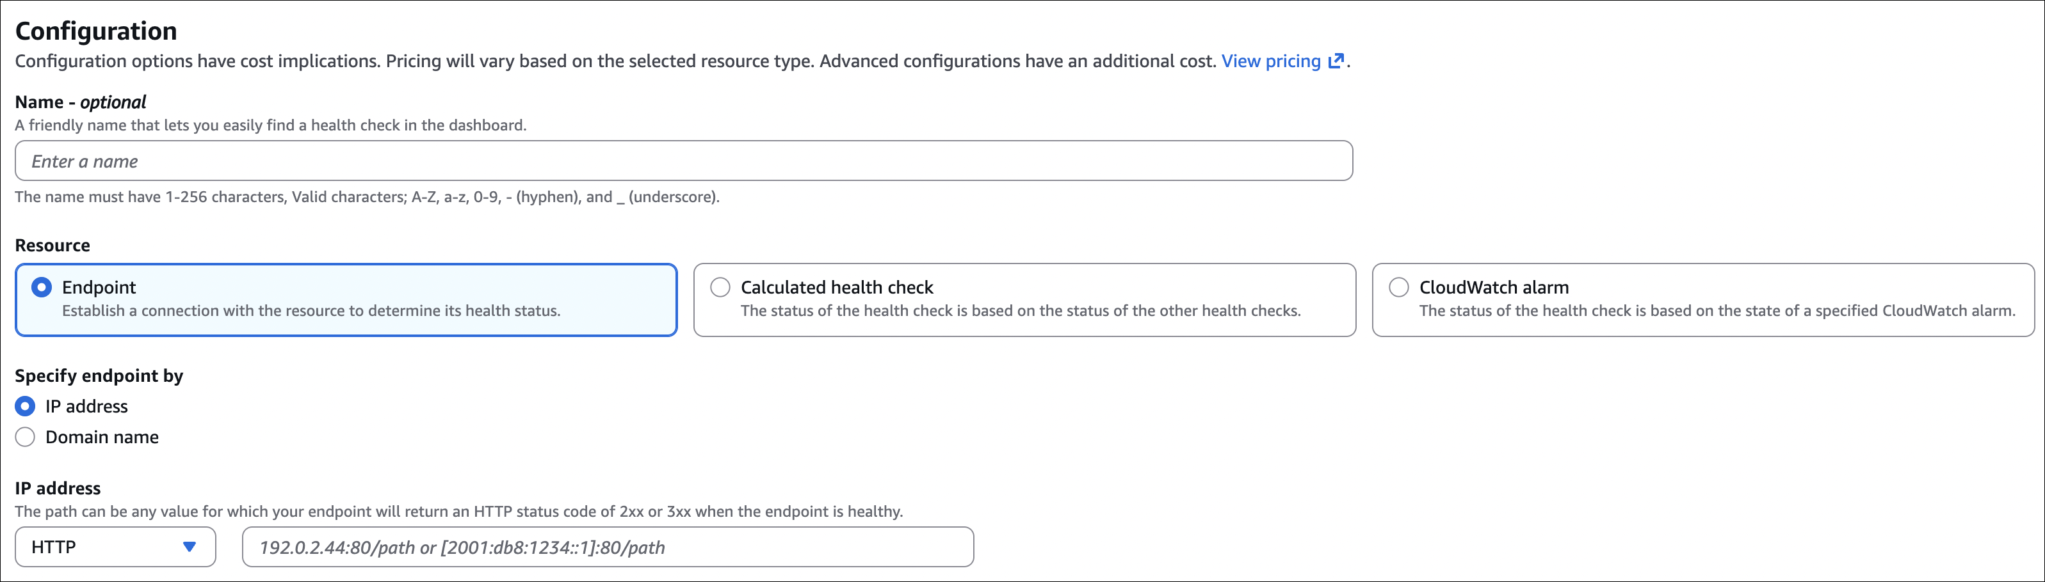Image resolution: width=2045 pixels, height=582 pixels.
Task: Click the blue dropdown arrow beside HTTP
Action: click(x=189, y=547)
